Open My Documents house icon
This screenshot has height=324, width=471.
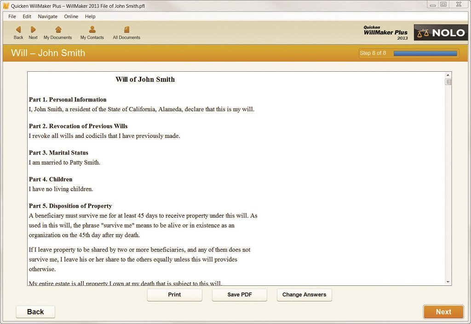click(58, 30)
